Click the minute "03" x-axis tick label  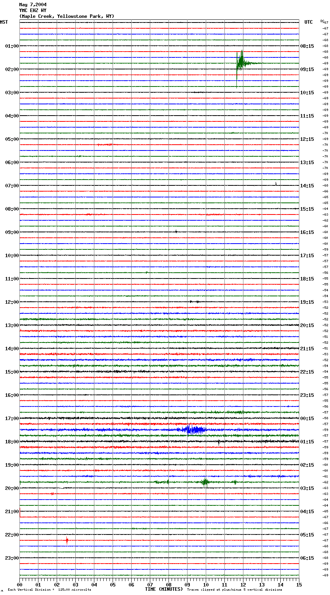(x=75, y=585)
